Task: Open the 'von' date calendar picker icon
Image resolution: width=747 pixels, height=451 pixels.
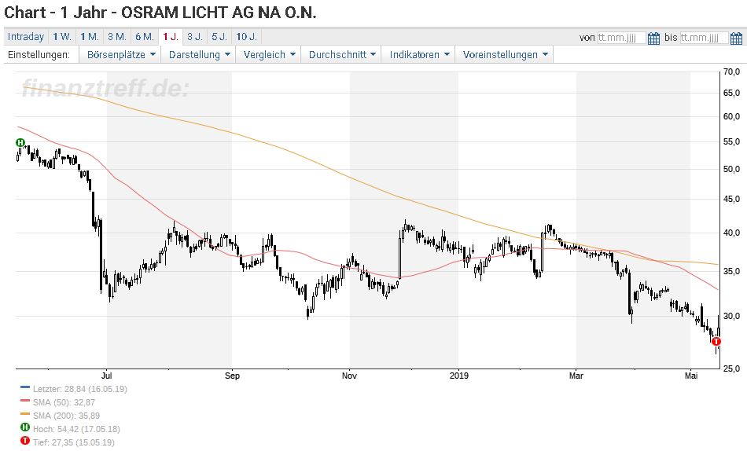Action: (x=653, y=38)
